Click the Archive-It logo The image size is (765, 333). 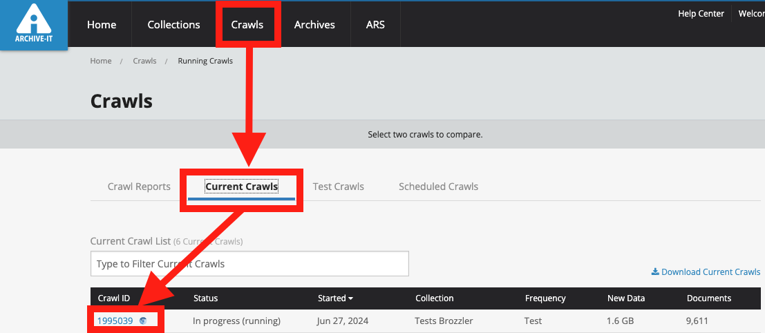[33, 25]
